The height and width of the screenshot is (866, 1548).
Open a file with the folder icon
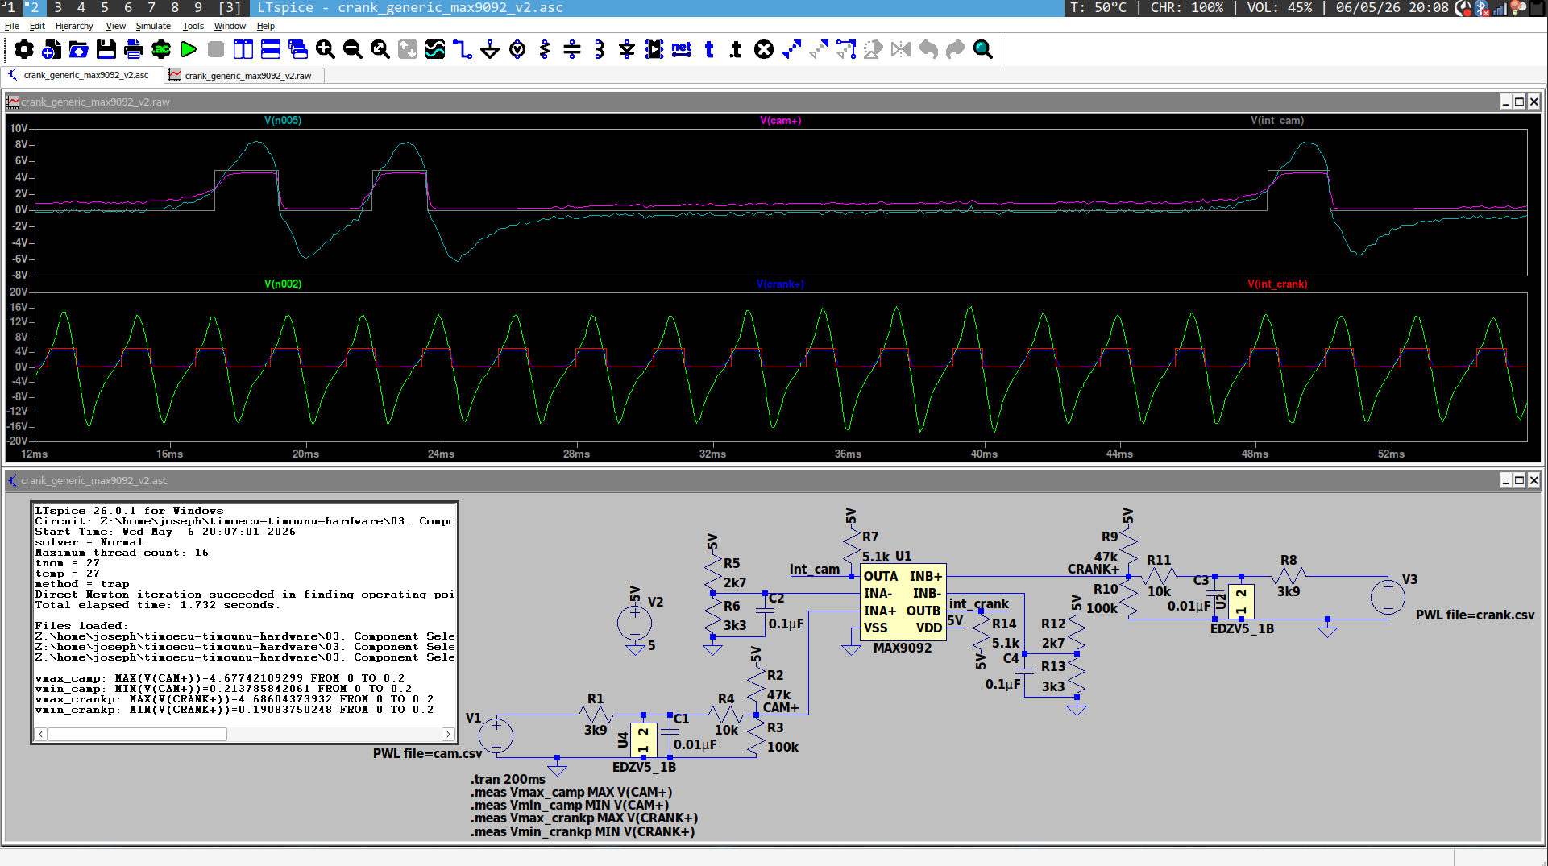pyautogui.click(x=79, y=50)
